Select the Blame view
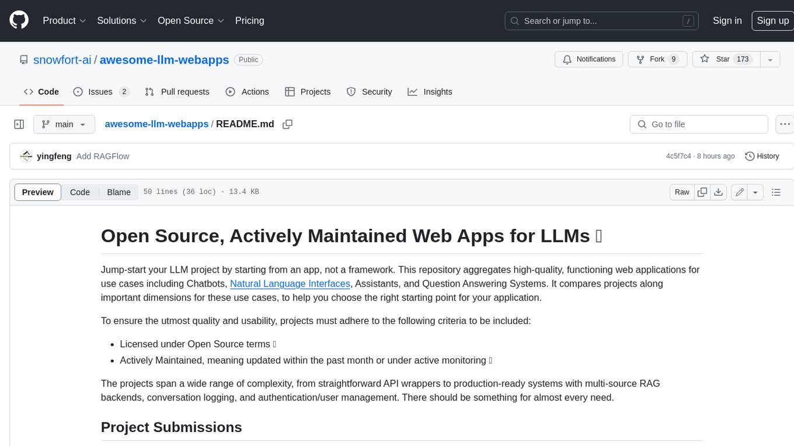This screenshot has height=446, width=794. (x=119, y=192)
